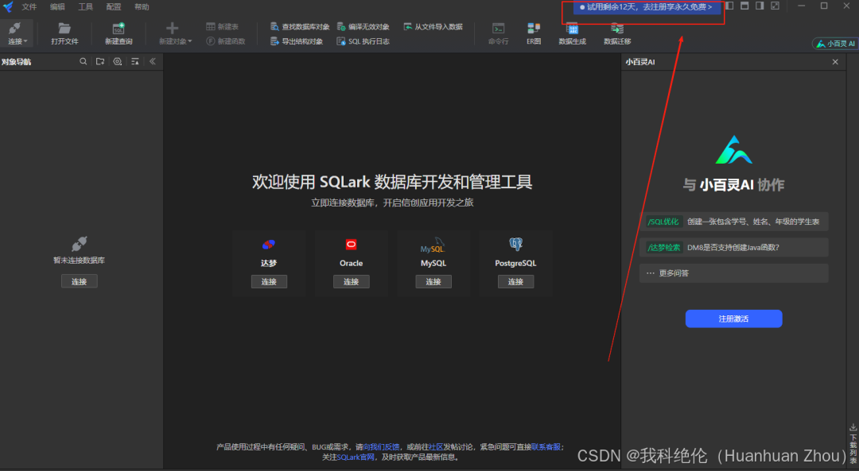Viewport: 859px width, 471px height.
Task: Open the ER图 diagram tool
Action: pyautogui.click(x=534, y=33)
